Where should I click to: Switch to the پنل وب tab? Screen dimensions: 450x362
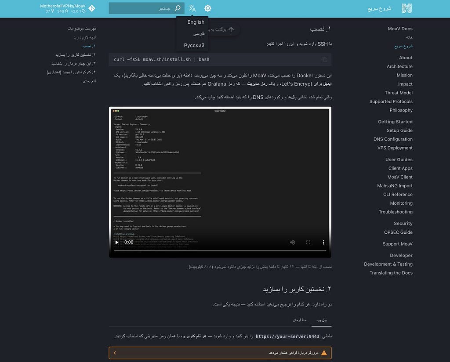point(321,320)
